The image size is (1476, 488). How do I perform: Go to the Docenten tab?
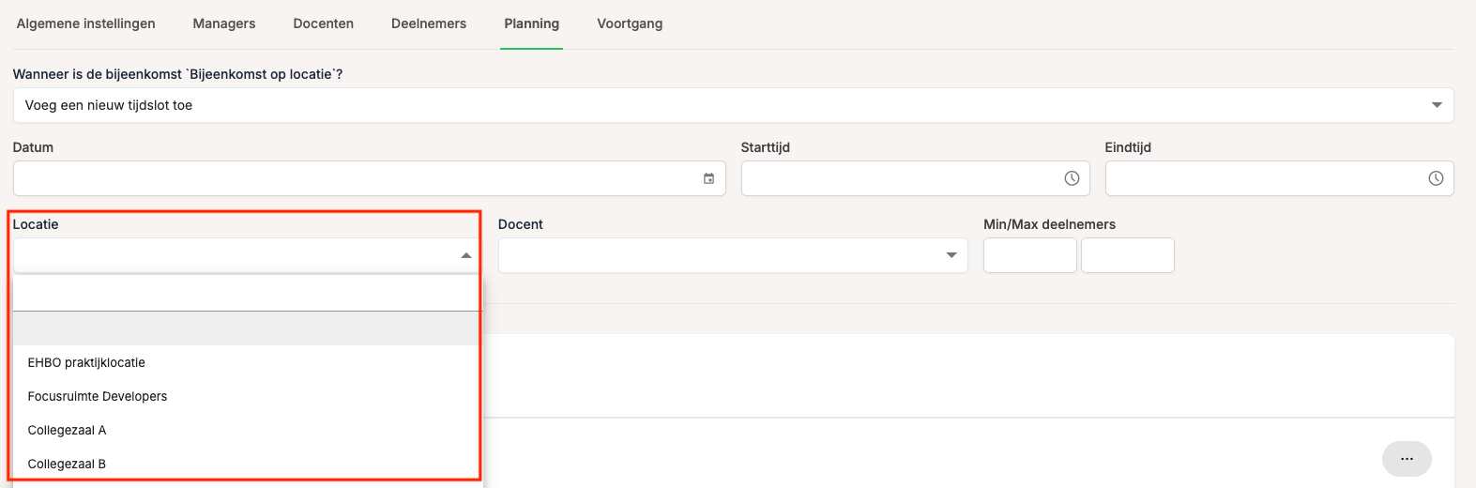[324, 23]
